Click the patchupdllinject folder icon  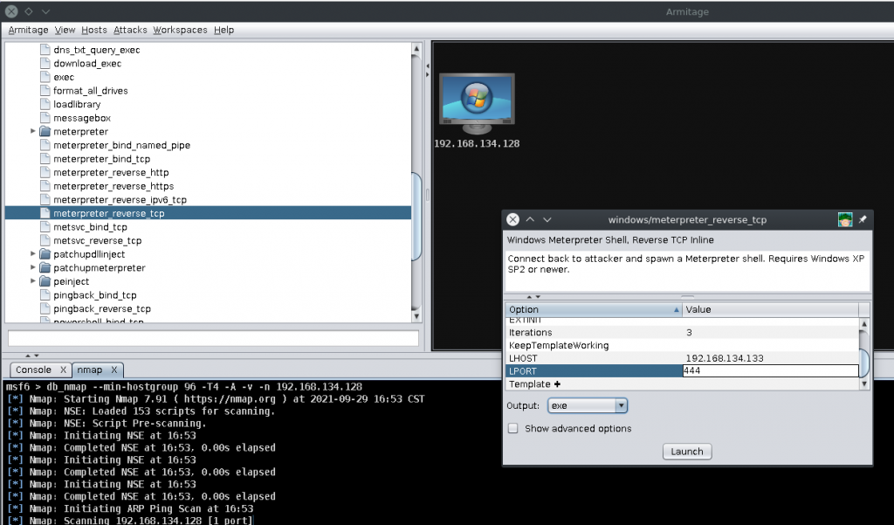(x=45, y=254)
